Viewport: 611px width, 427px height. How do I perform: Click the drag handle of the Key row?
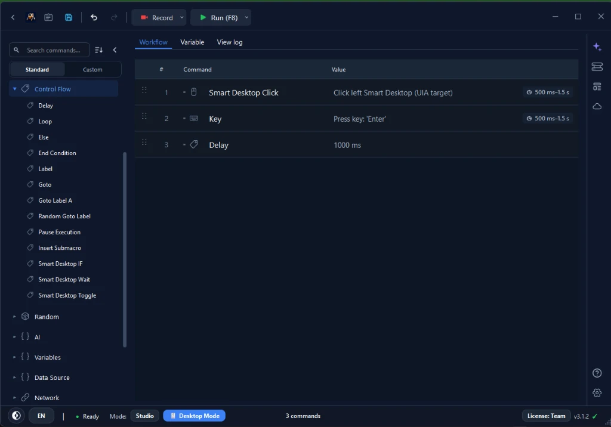pos(144,116)
